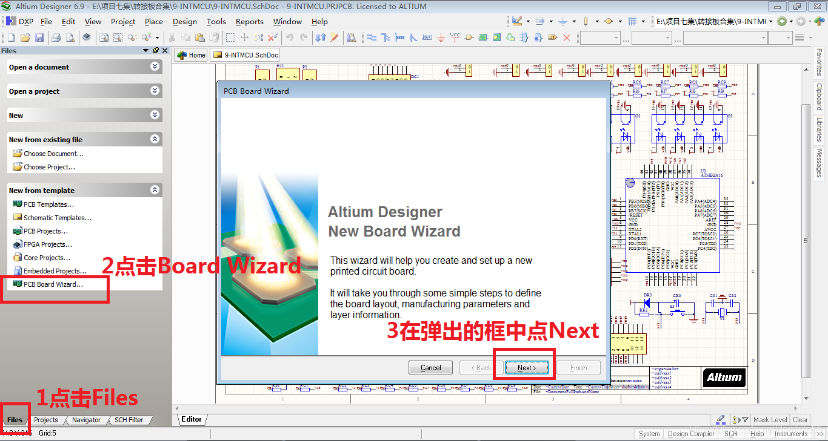This screenshot has width=828, height=441.
Task: Click Cancel in PCB Board Wizard
Action: (x=430, y=367)
